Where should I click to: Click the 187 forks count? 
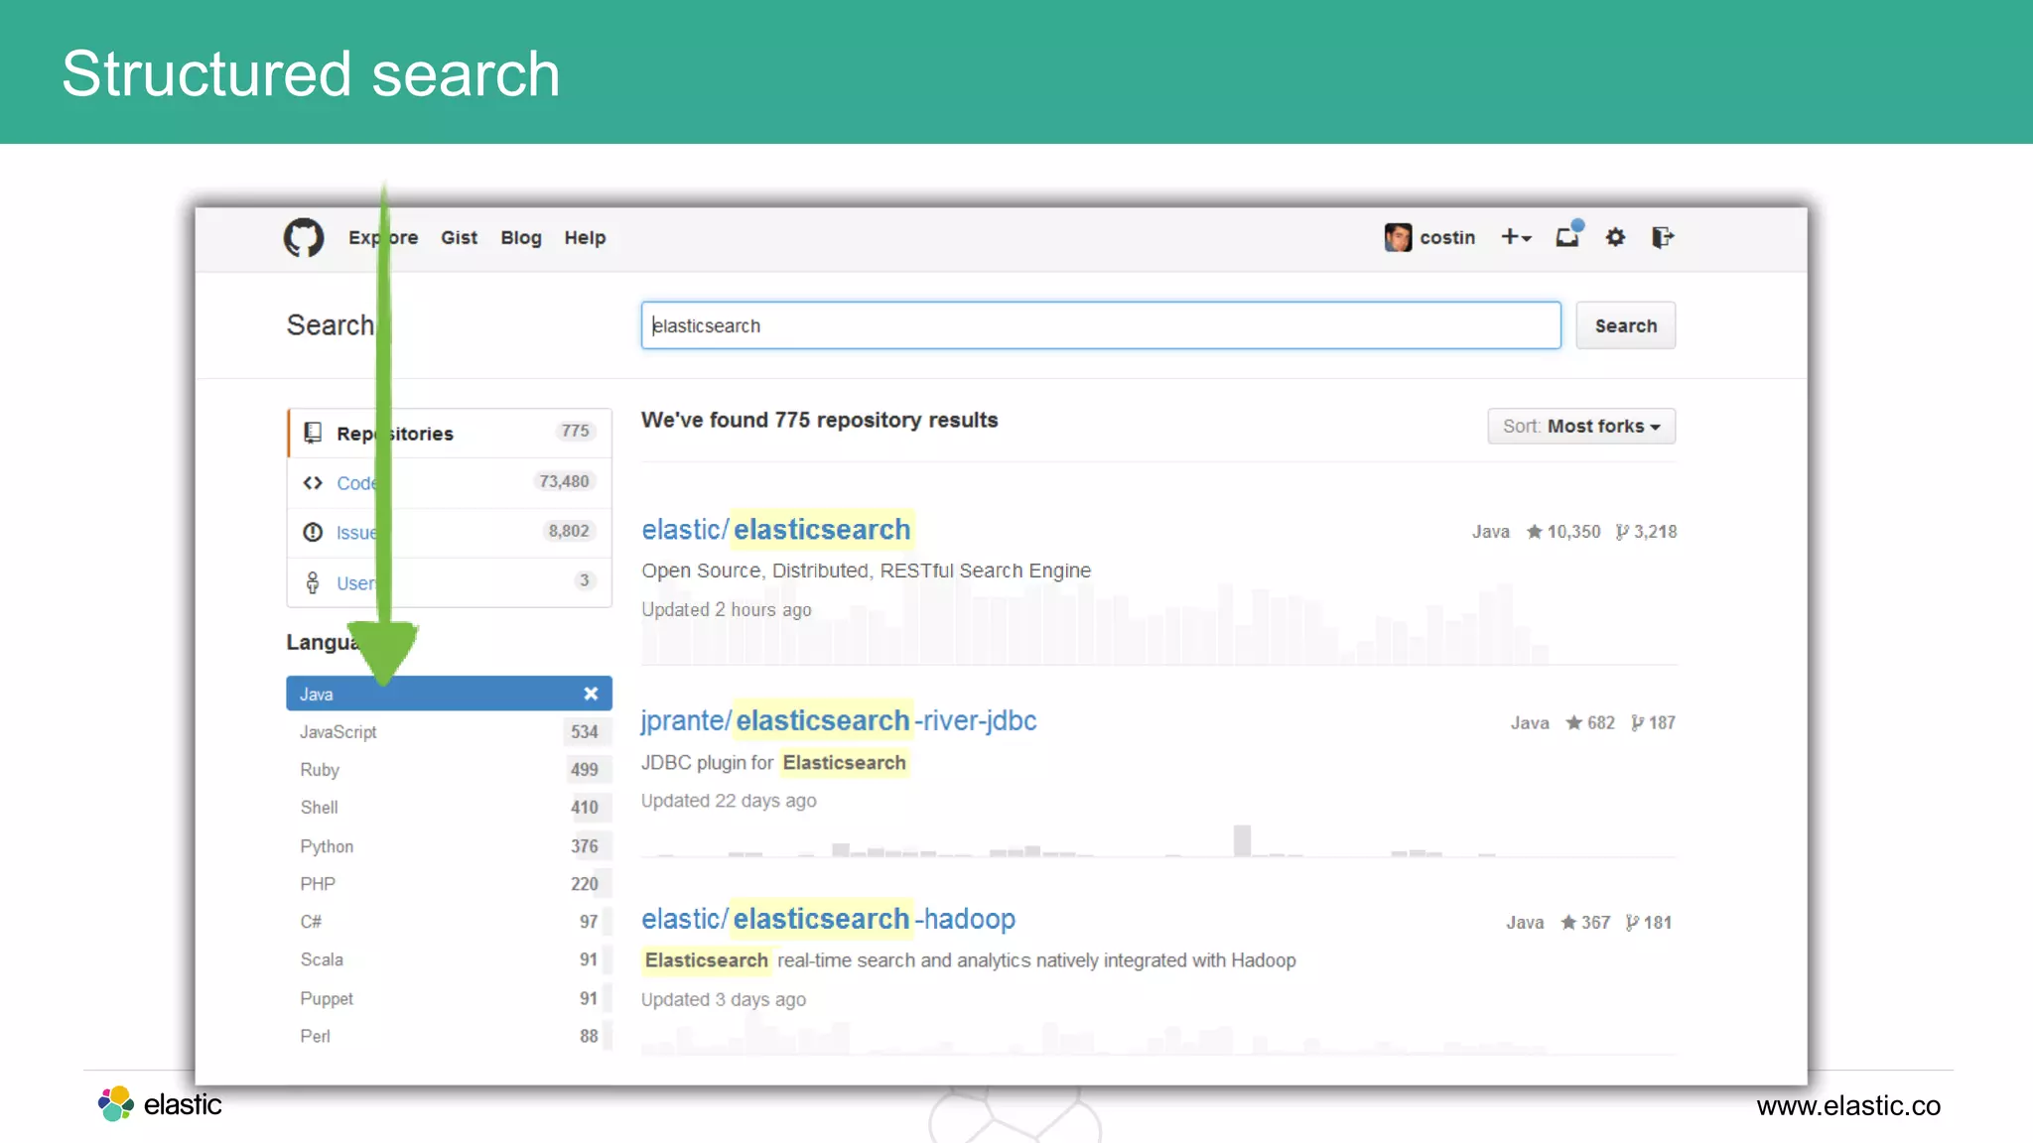pyautogui.click(x=1653, y=722)
